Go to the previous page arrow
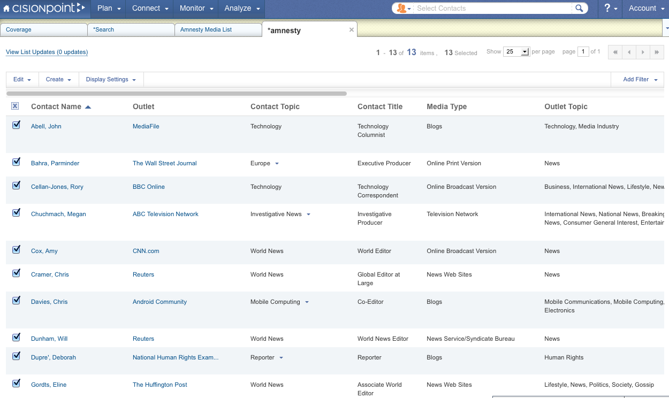The image size is (669, 398). (x=629, y=52)
